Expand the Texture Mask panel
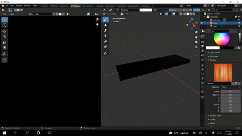The image size is (242, 136). point(215,116)
